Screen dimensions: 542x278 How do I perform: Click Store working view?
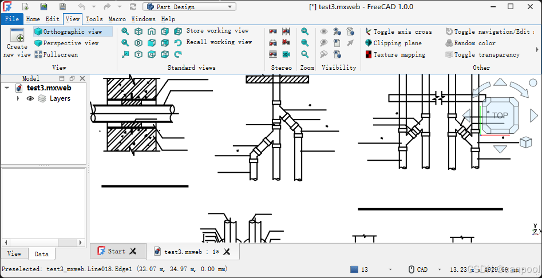[x=217, y=30]
